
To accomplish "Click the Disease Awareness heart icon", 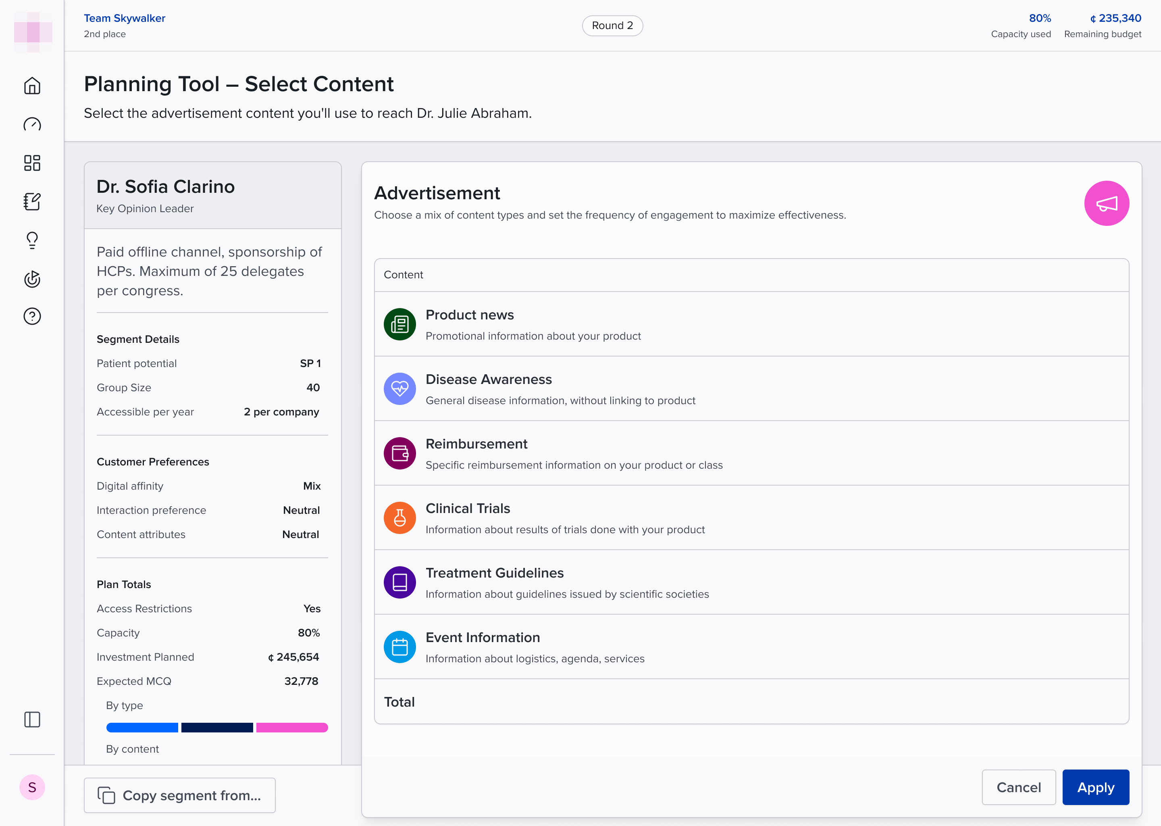I will [x=399, y=388].
